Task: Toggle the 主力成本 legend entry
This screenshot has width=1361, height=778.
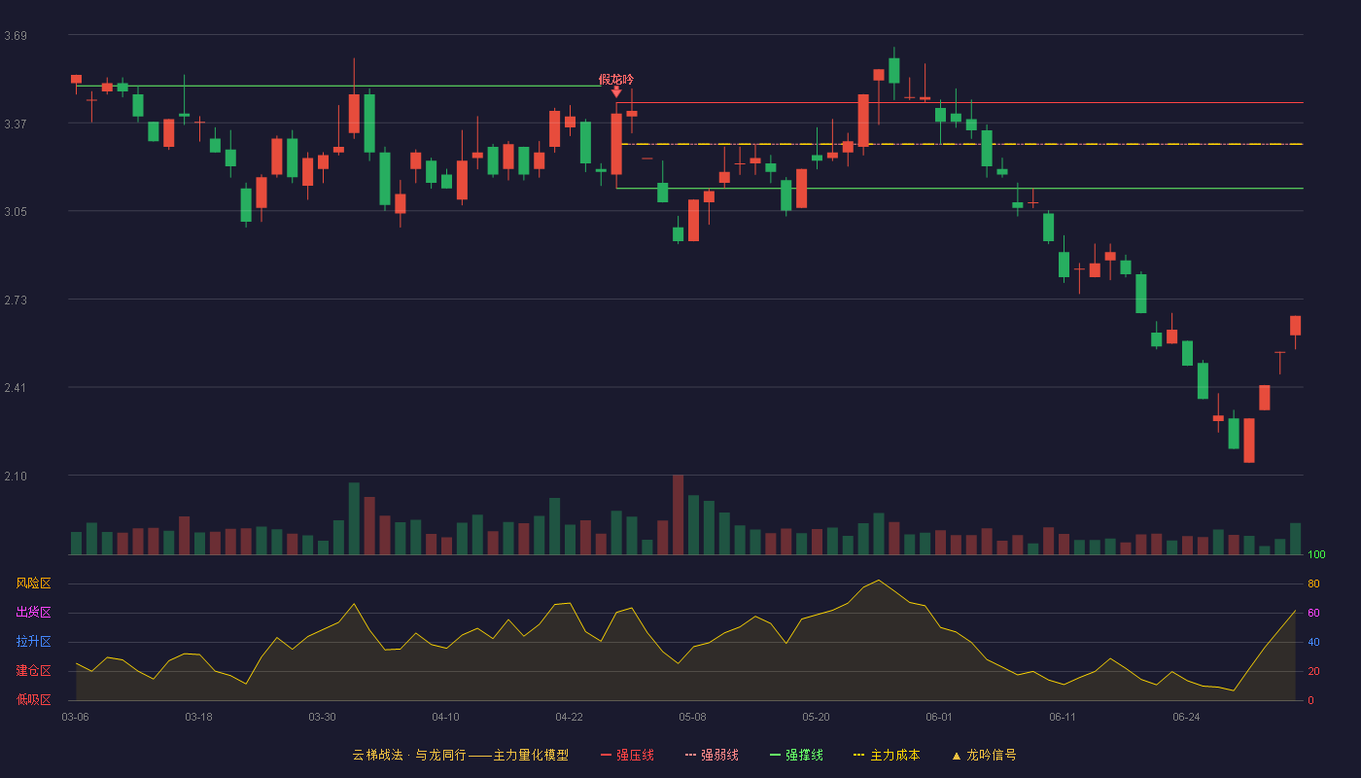Action: (x=887, y=755)
